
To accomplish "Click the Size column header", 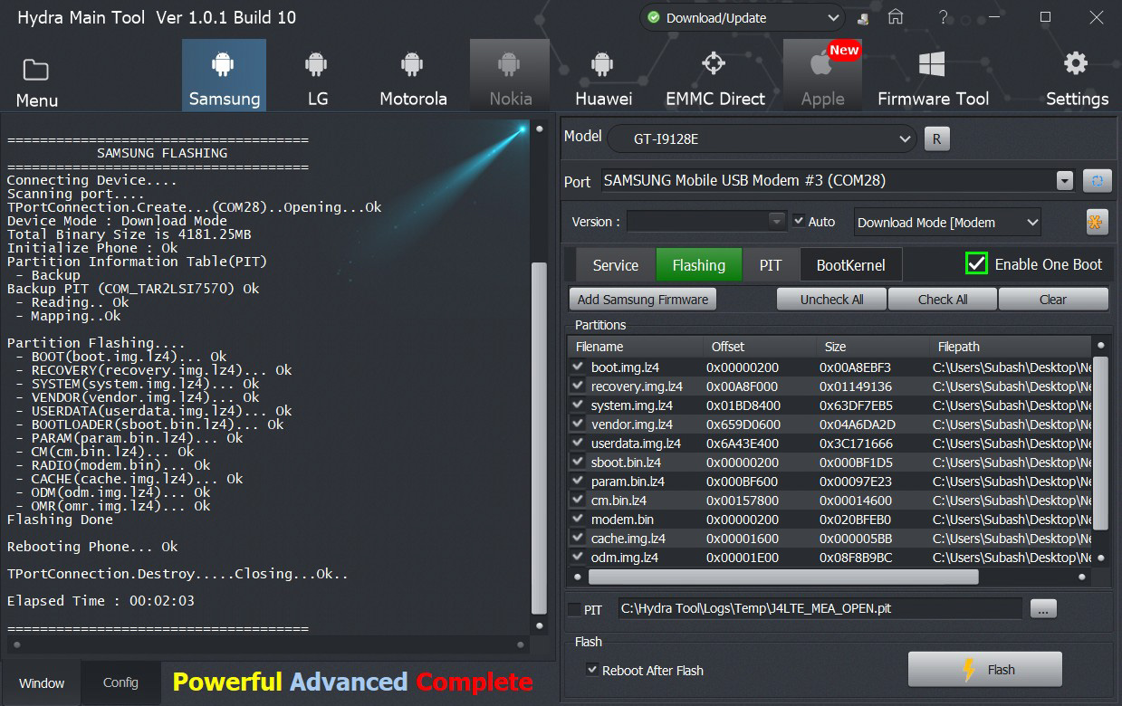I will (x=872, y=347).
